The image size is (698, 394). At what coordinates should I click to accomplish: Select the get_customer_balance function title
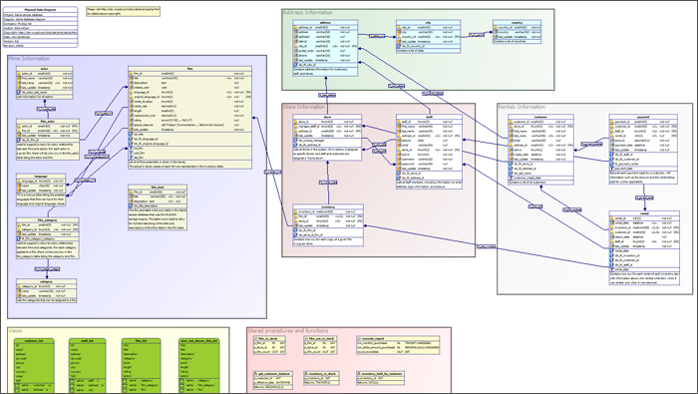[273, 373]
